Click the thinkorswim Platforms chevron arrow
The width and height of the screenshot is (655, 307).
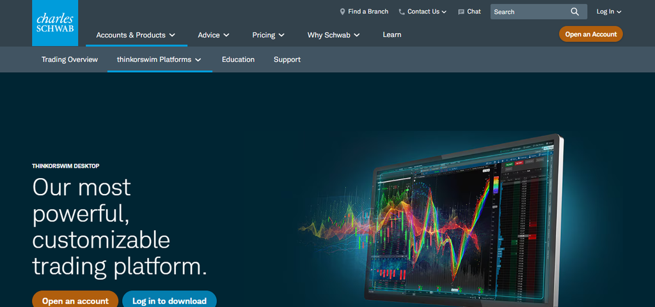[198, 60]
